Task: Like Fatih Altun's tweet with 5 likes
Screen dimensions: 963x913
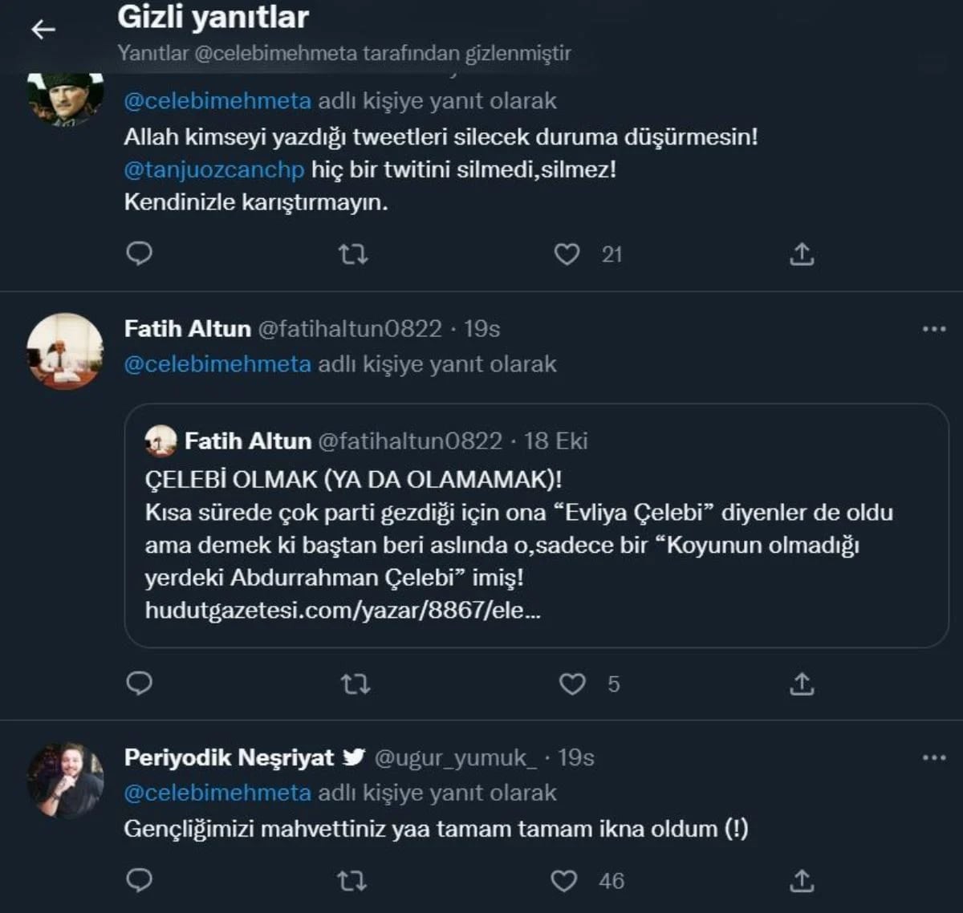Action: pos(571,684)
